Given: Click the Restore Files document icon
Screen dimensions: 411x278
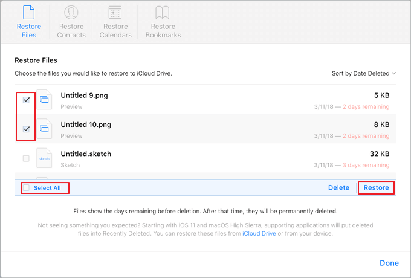Looking at the screenshot, I should click(29, 12).
